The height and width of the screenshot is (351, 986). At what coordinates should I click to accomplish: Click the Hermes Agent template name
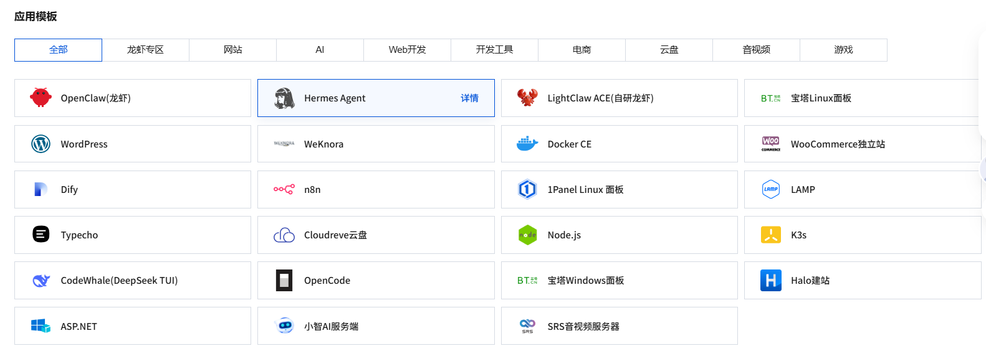pyautogui.click(x=335, y=98)
